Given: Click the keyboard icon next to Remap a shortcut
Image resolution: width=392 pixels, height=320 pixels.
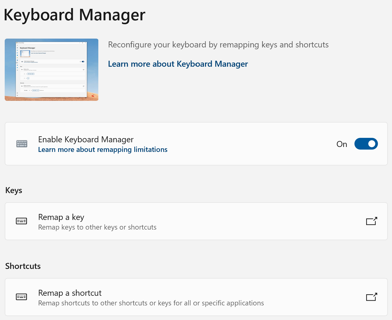Looking at the screenshot, I should pos(21,297).
